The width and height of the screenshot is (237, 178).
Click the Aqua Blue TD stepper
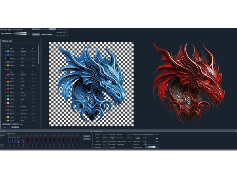34,51
